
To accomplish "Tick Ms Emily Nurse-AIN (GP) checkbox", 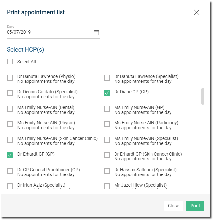I will click(x=107, y=109).
